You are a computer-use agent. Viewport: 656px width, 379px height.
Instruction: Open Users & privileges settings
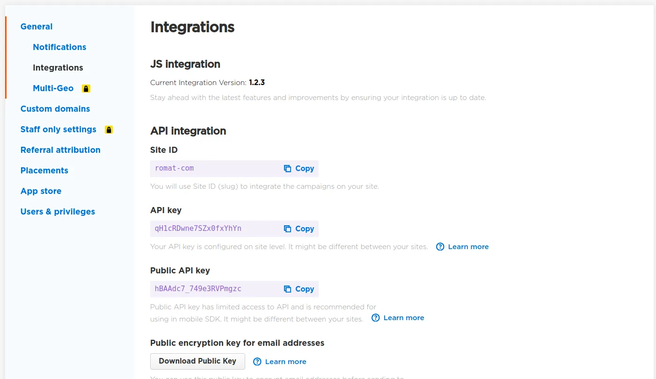[58, 212]
